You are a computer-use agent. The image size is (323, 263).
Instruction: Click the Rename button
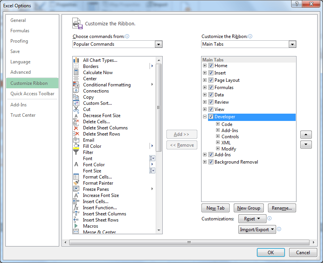coord(282,208)
